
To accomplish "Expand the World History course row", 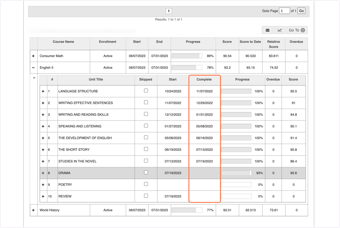I will 33,210.
